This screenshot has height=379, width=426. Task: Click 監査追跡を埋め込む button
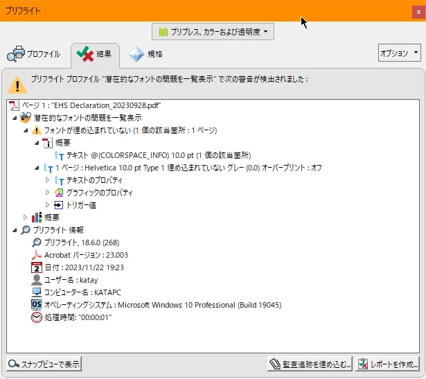tap(310, 364)
